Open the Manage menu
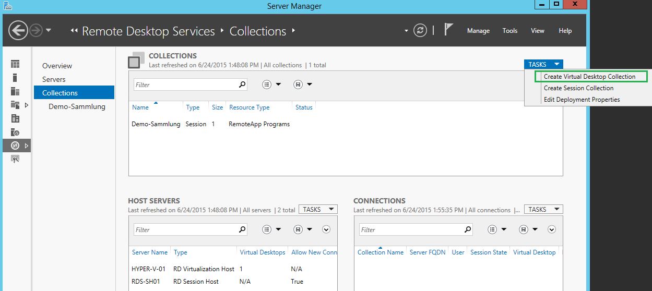 point(478,31)
